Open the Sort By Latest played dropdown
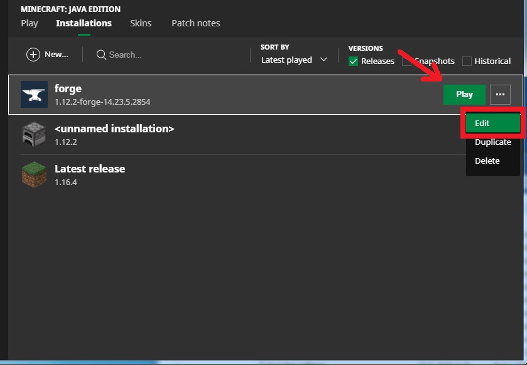 (294, 60)
